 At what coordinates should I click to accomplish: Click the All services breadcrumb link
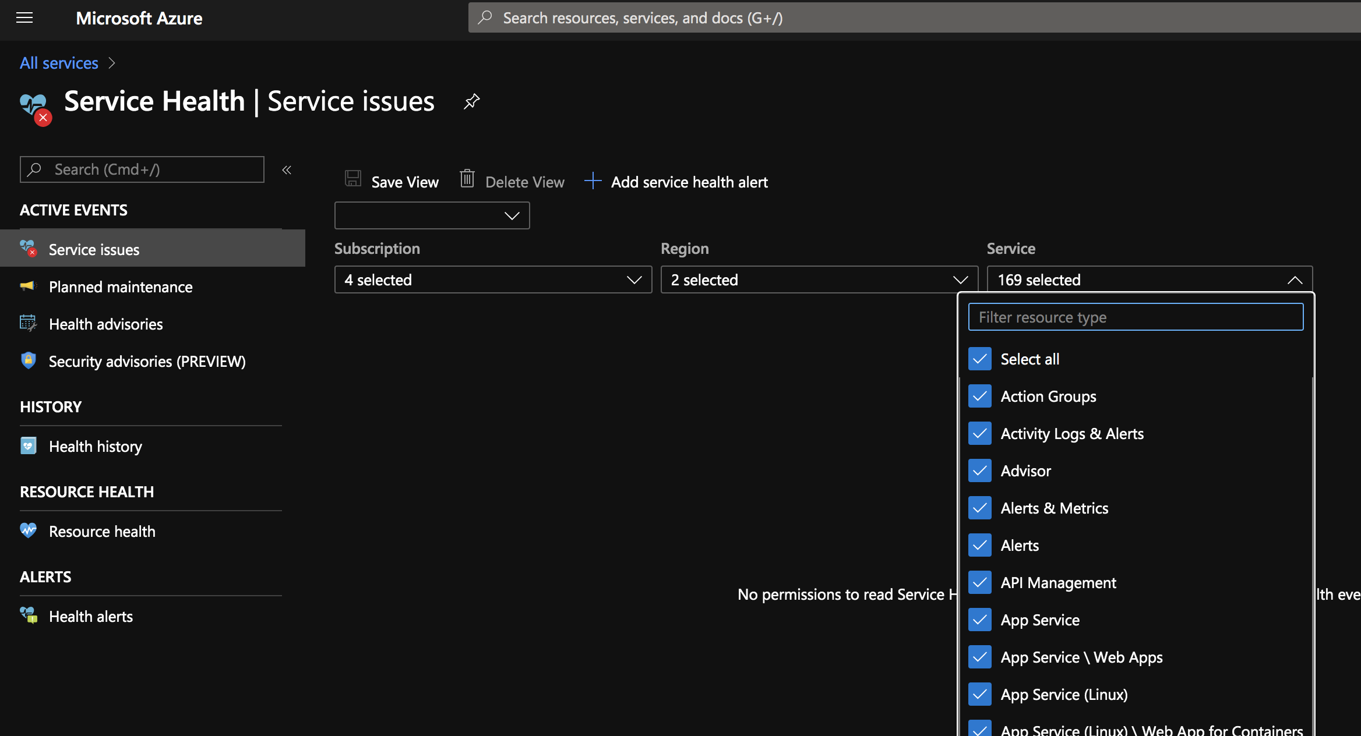[x=59, y=63]
